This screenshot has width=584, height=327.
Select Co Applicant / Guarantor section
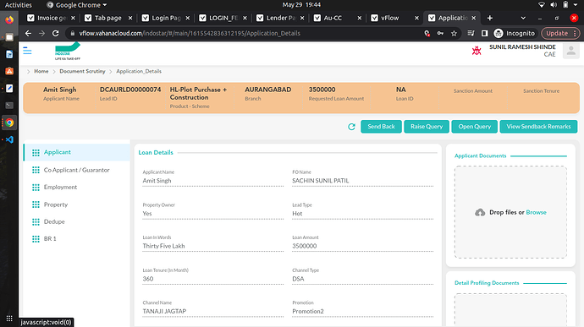[77, 170]
